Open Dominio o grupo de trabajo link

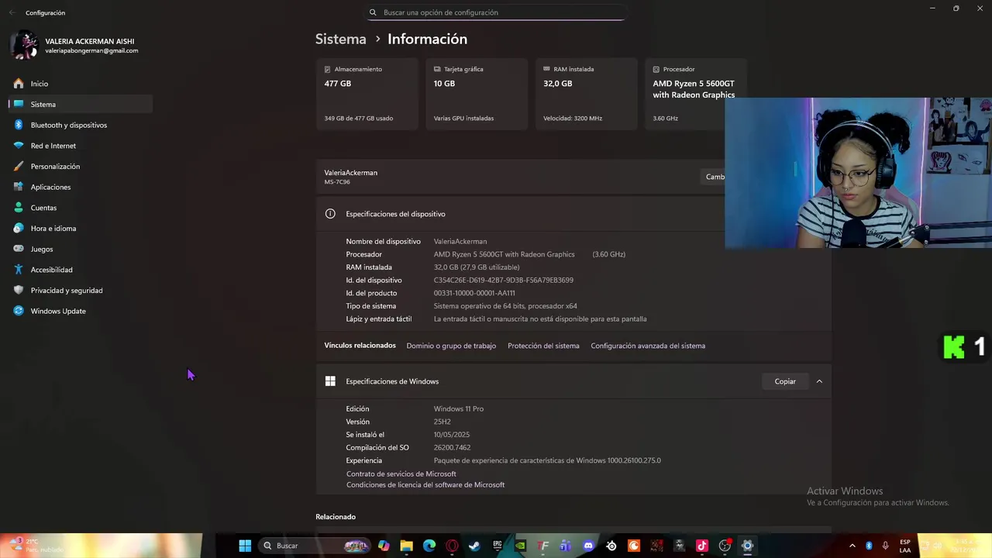pyautogui.click(x=451, y=346)
